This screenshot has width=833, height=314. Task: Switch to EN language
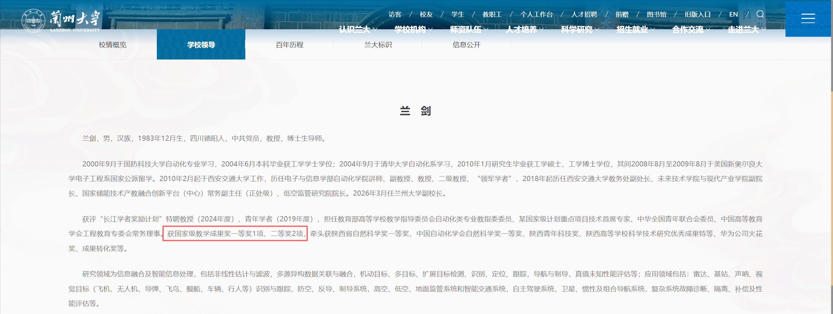coord(733,14)
